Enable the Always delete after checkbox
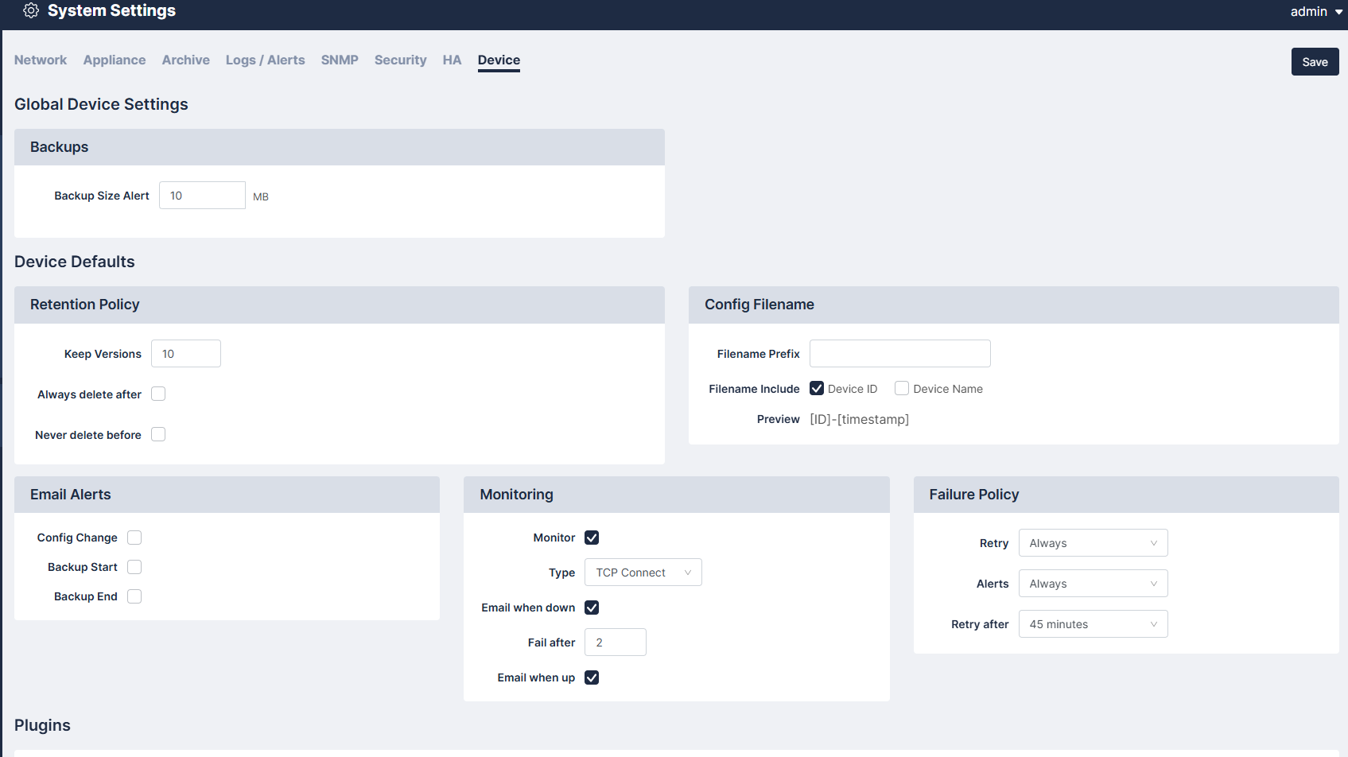The height and width of the screenshot is (757, 1348). (158, 394)
